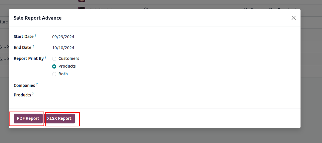Open the Start Date help tooltip icon

point(35,35)
